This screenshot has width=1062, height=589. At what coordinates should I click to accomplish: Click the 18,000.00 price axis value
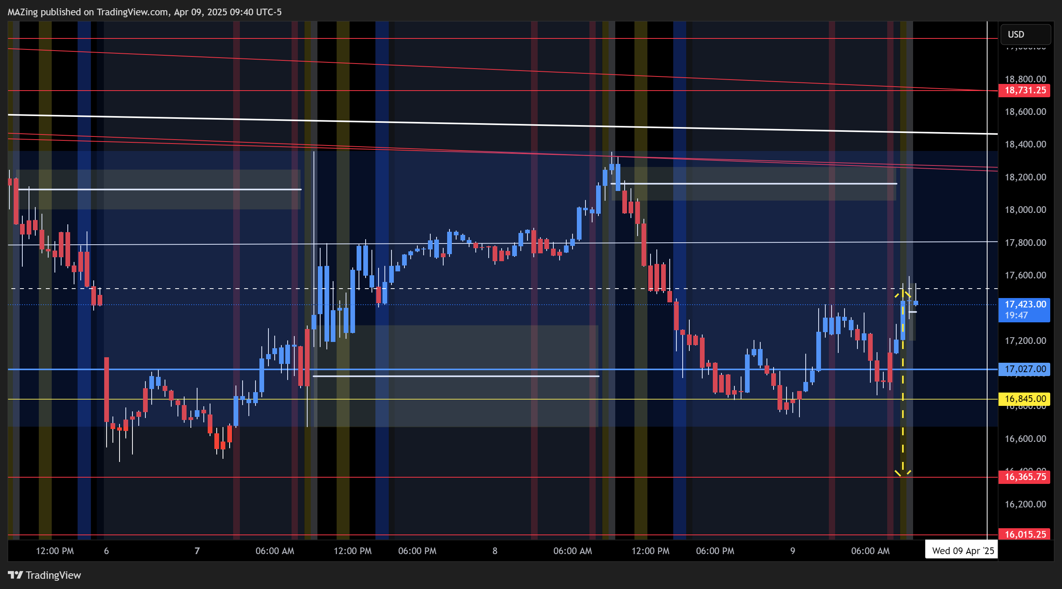coord(1025,210)
